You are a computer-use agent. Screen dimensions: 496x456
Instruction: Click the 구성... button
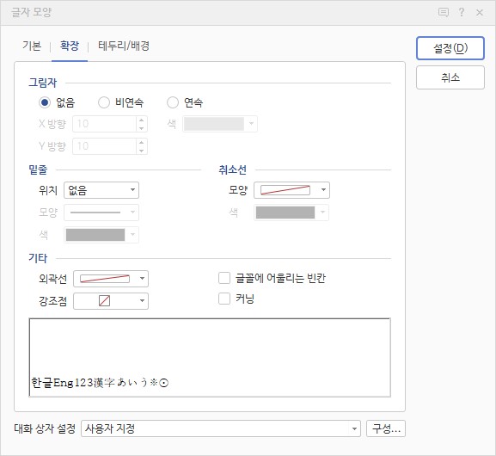click(x=386, y=428)
